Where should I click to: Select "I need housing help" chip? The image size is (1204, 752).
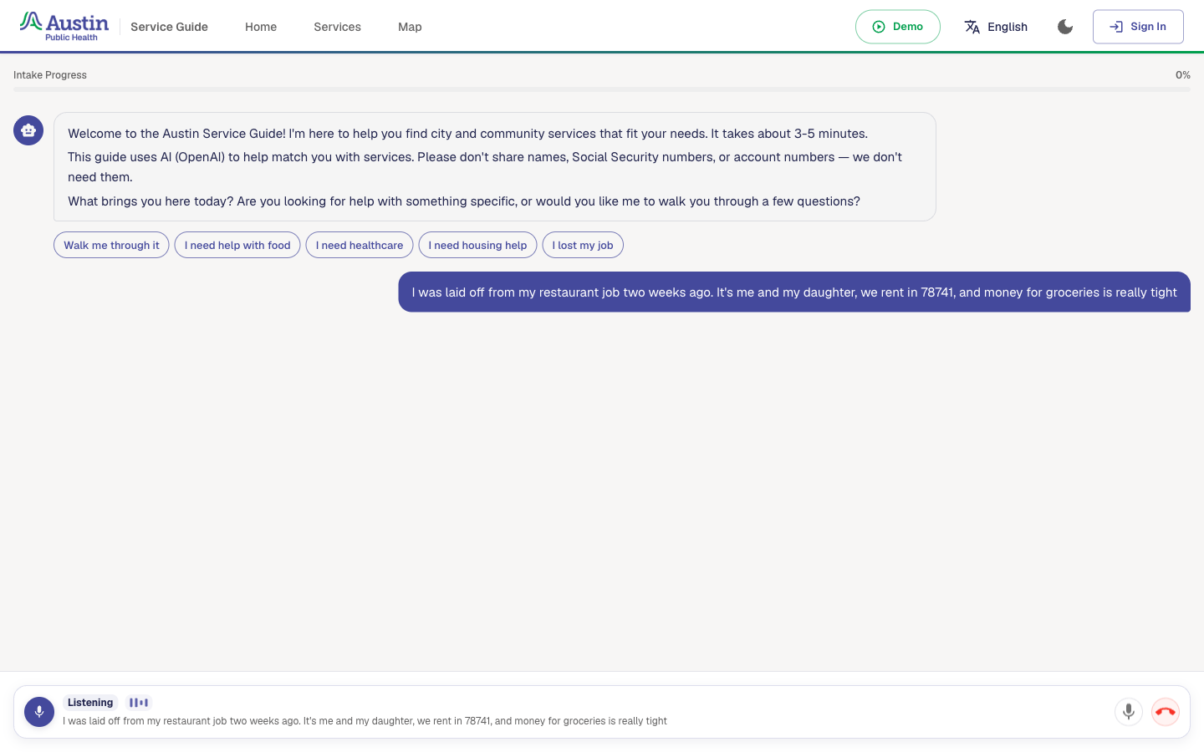pyautogui.click(x=477, y=245)
